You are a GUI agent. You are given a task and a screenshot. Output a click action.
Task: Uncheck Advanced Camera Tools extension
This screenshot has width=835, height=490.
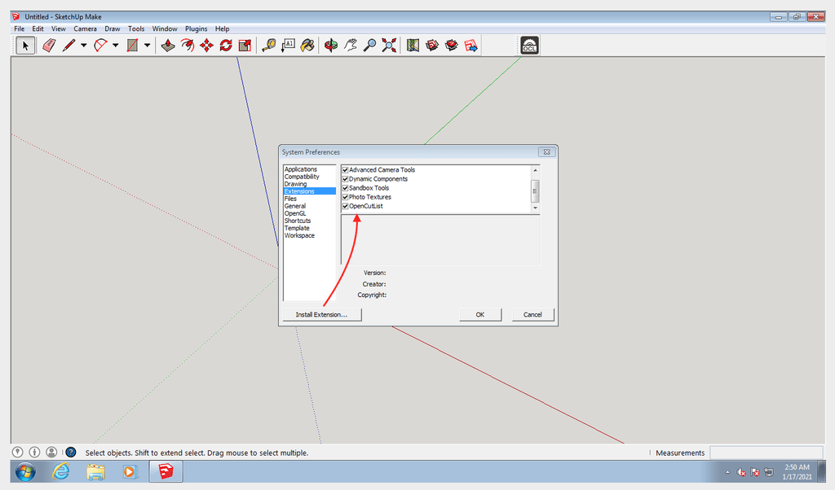point(345,170)
